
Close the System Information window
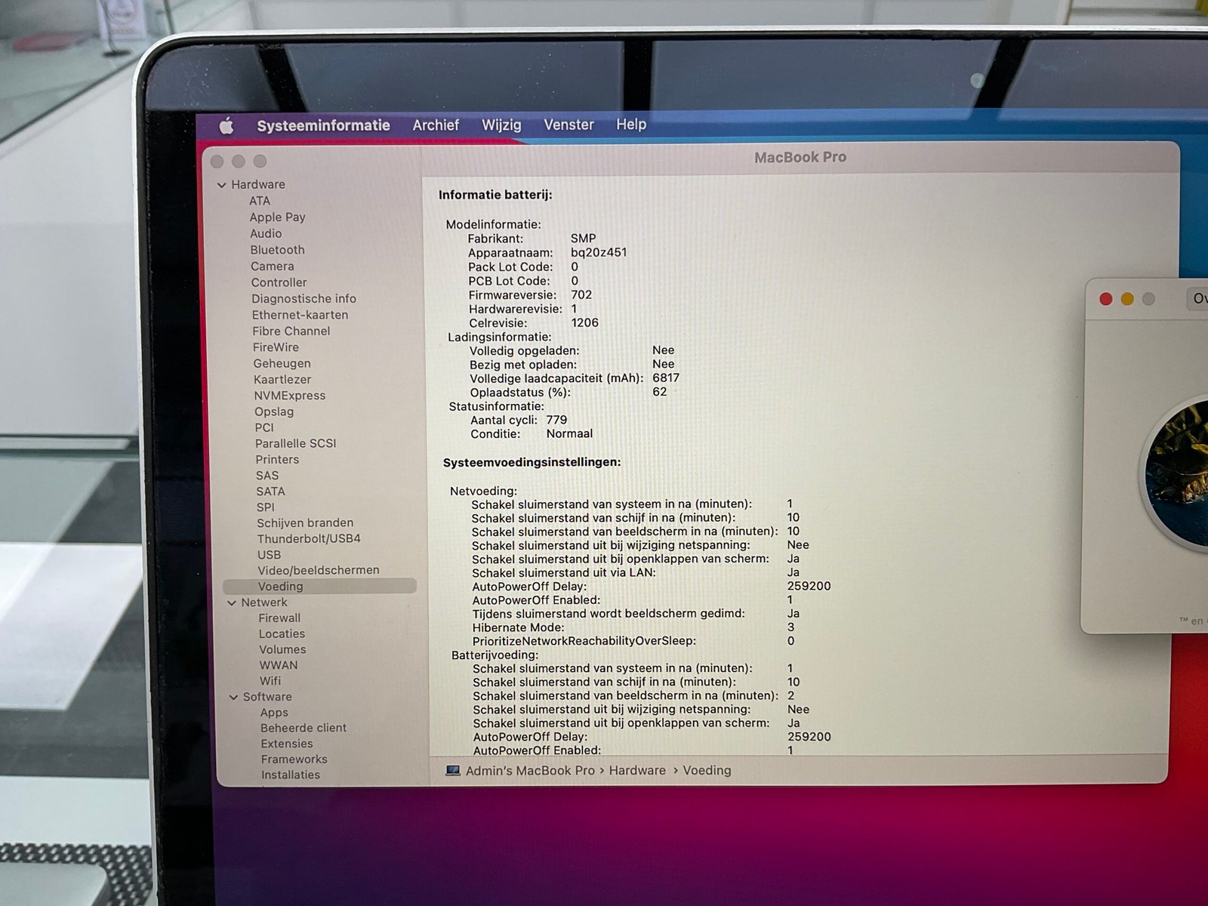pyautogui.click(x=217, y=162)
